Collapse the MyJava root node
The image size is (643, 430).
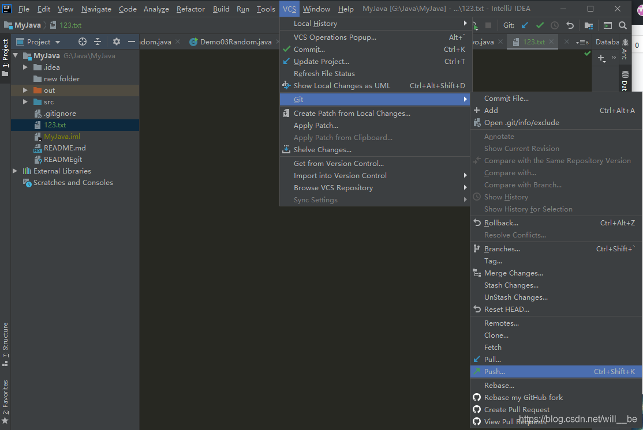pyautogui.click(x=16, y=55)
